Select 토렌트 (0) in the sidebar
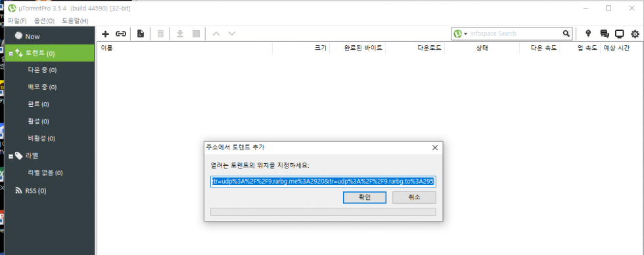644x255 pixels. pyautogui.click(x=51, y=53)
